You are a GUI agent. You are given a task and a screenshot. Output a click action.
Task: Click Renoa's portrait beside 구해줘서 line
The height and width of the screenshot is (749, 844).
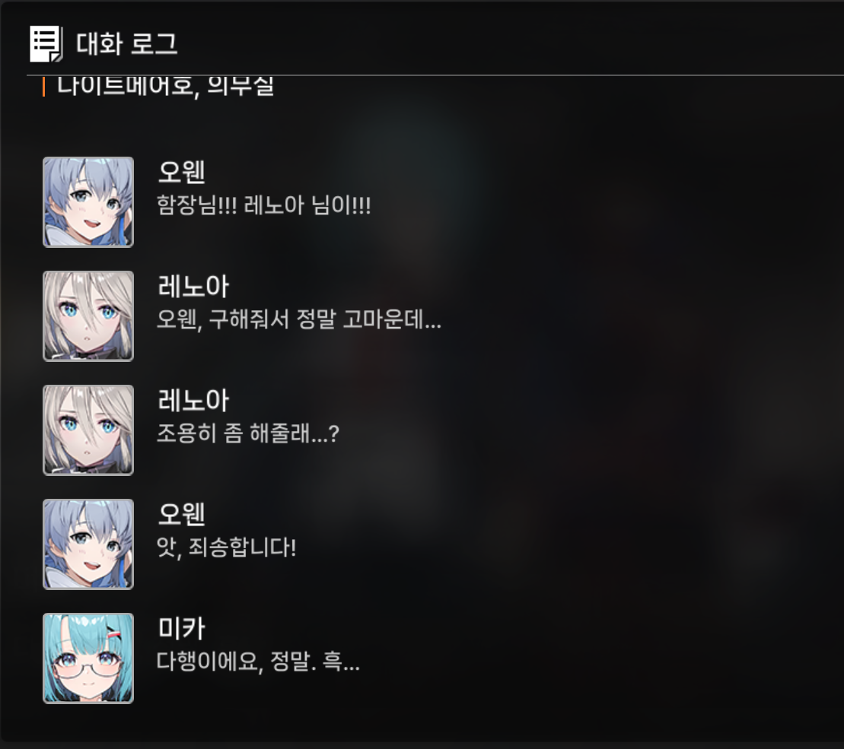[x=88, y=316]
